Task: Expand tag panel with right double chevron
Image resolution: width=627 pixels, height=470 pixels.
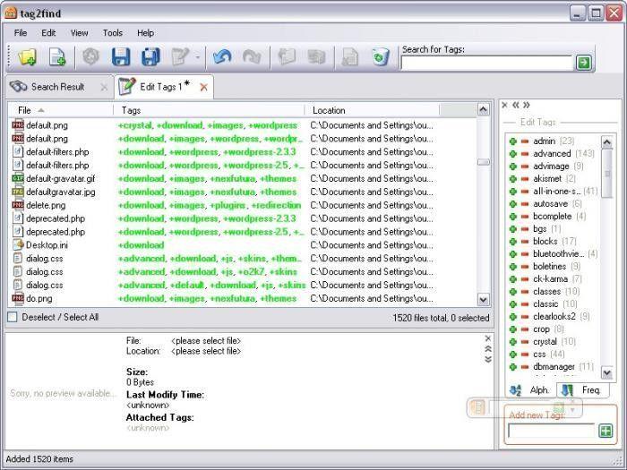Action: [527, 105]
